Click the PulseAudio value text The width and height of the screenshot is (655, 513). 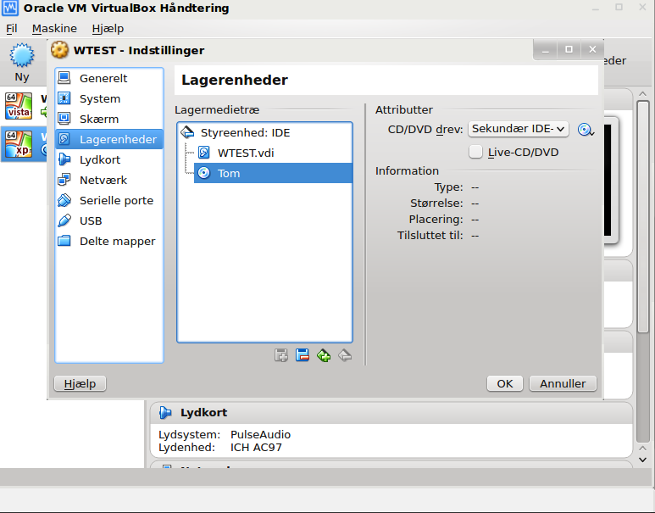260,434
